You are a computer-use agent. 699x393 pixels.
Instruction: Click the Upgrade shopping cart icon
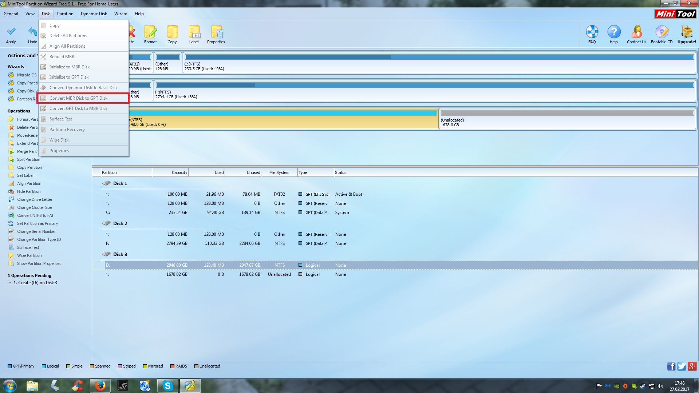tap(687, 32)
